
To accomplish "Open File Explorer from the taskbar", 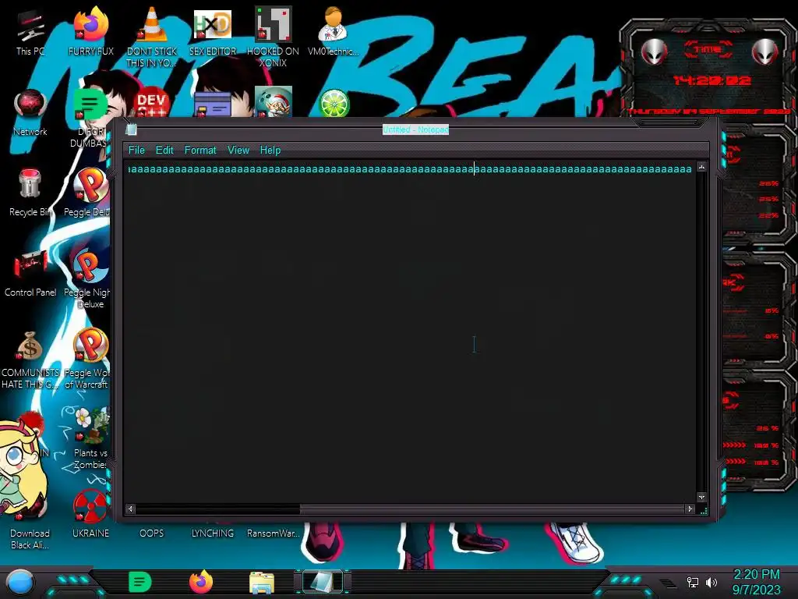I will [x=262, y=583].
